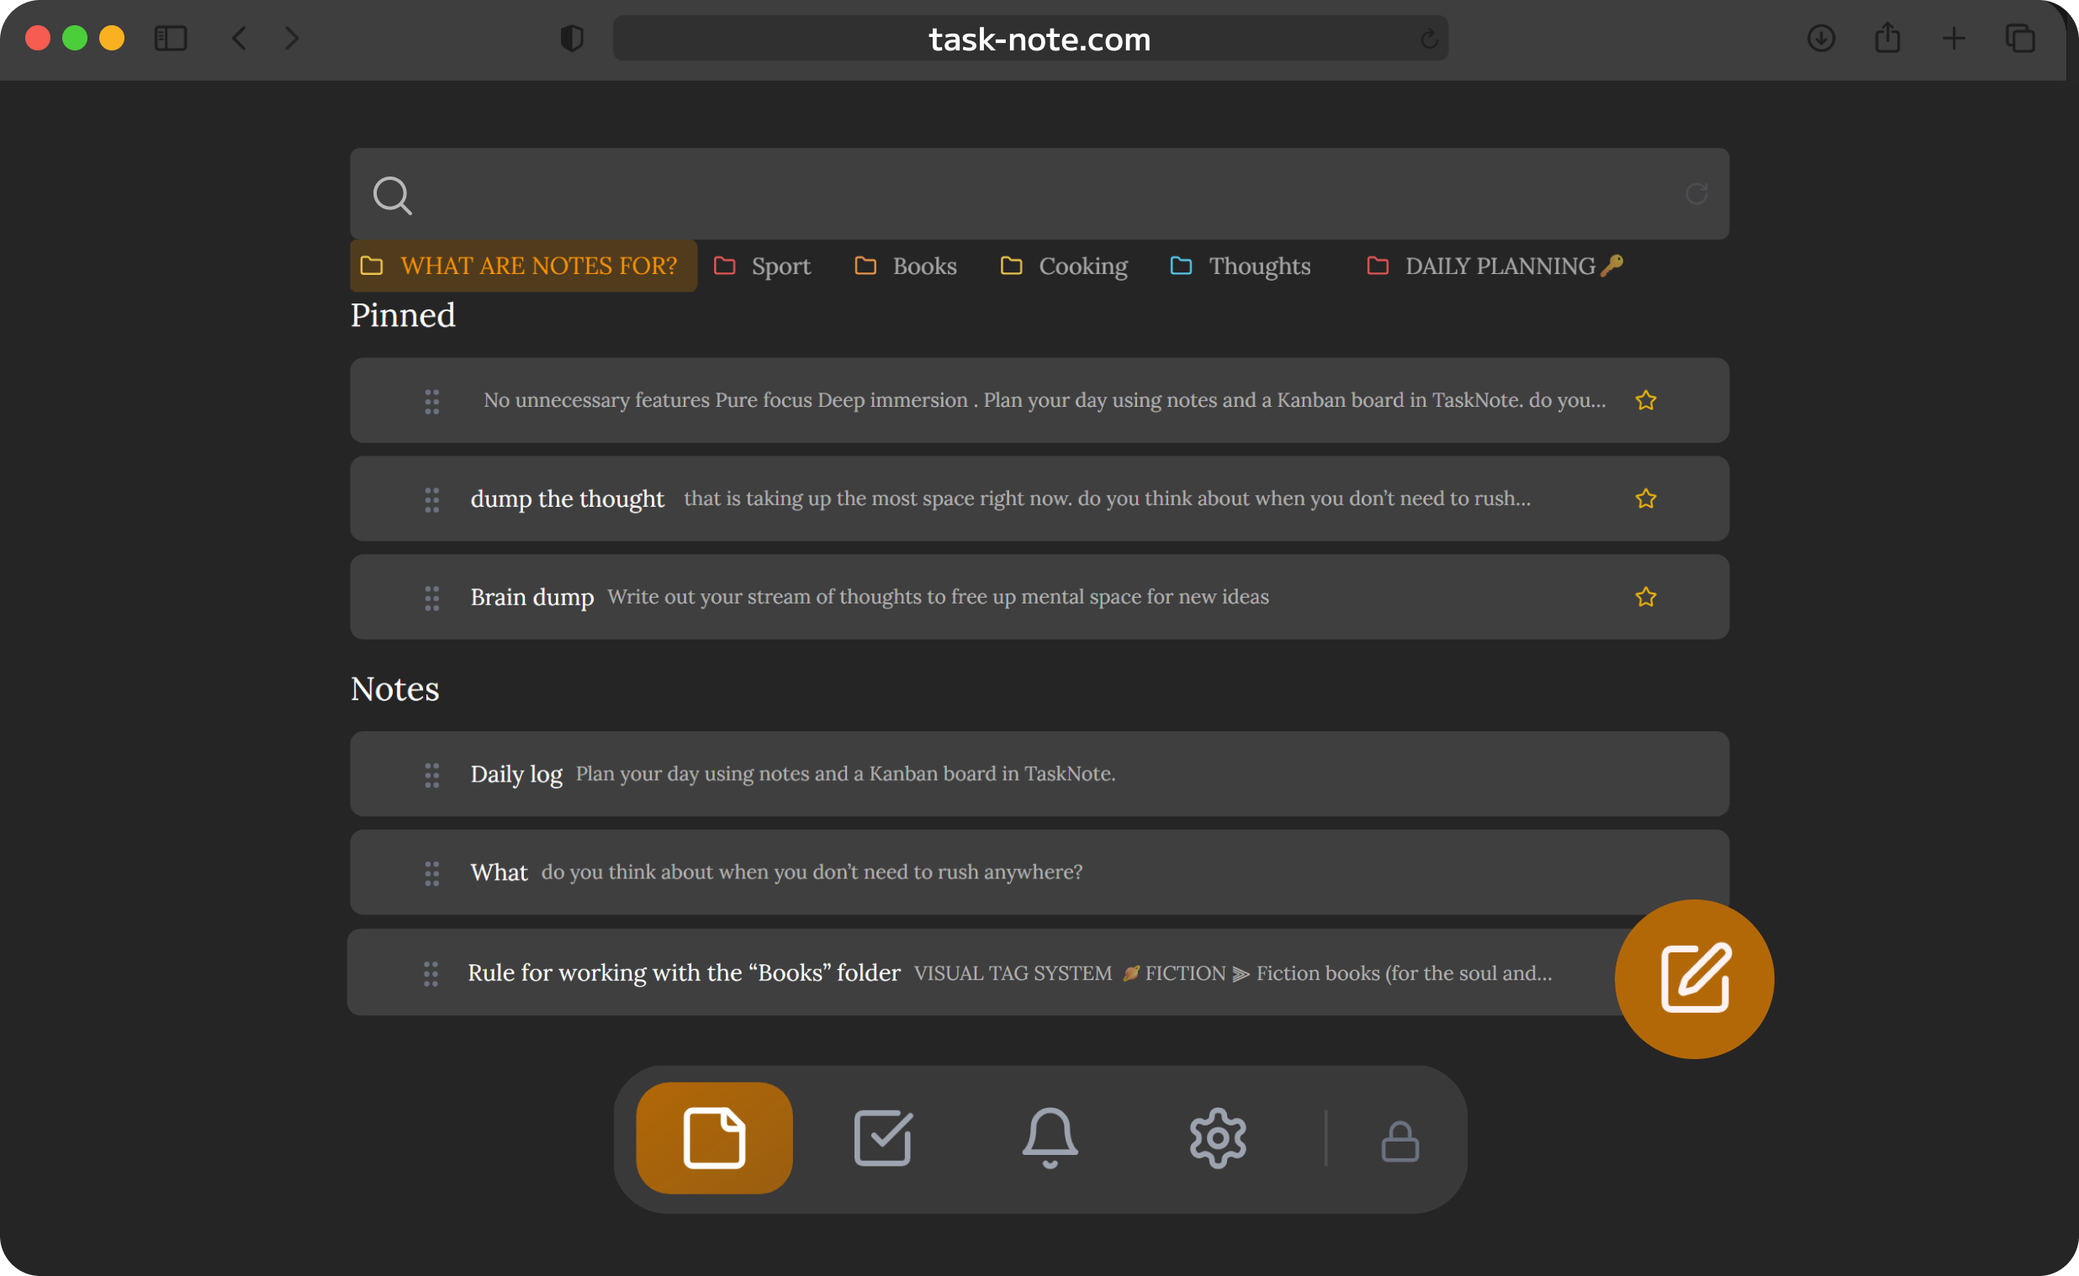The image size is (2079, 1276).
Task: Toggle star on dump the thought note
Action: [x=1645, y=498]
